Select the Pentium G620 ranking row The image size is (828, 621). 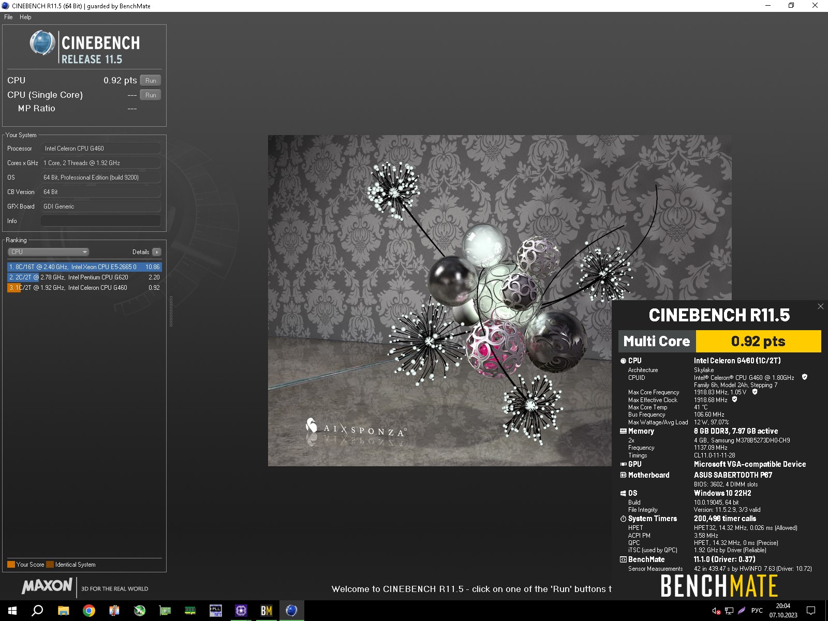point(84,277)
